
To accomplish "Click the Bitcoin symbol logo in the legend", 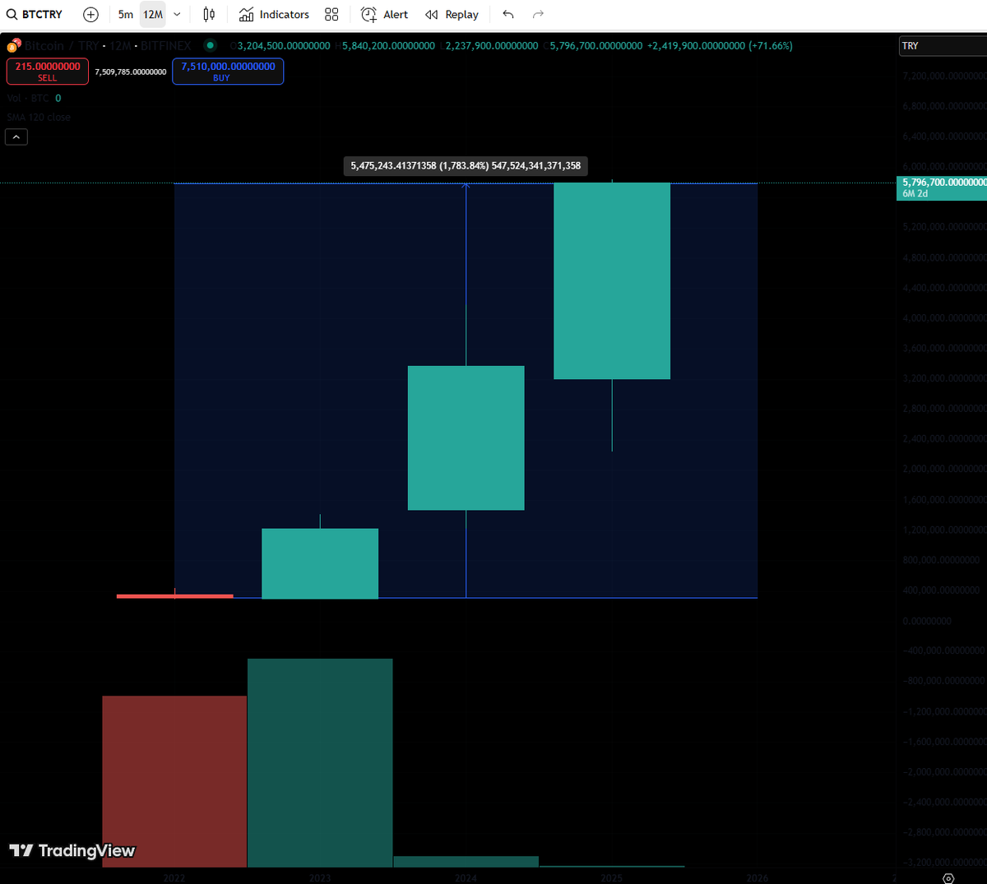I will point(14,45).
